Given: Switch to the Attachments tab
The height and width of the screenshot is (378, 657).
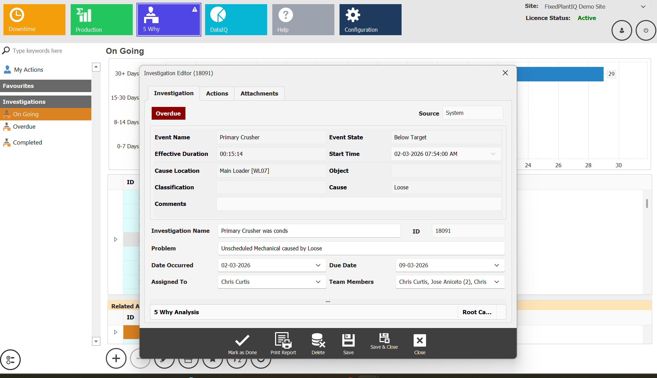Looking at the screenshot, I should pos(259,93).
